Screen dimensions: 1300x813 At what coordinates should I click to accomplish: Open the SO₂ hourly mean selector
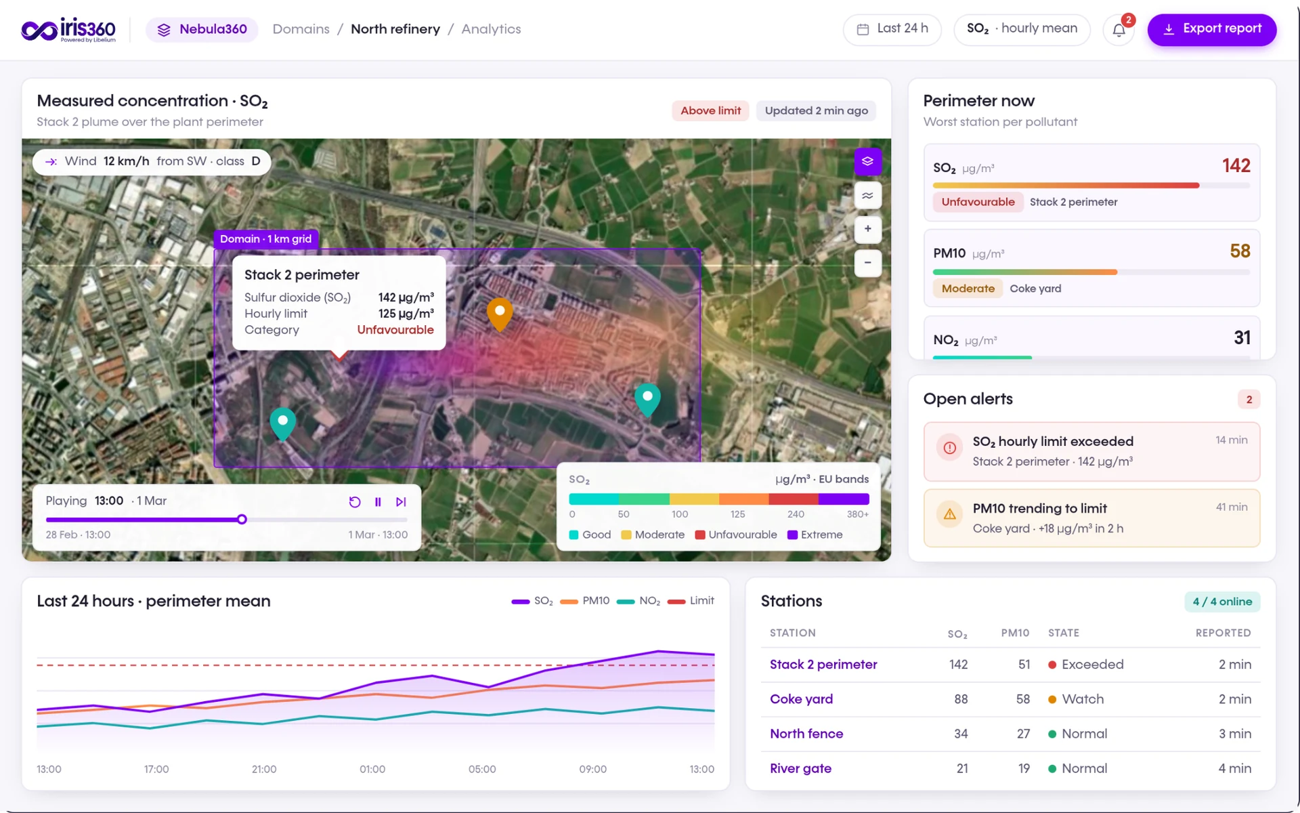pos(1022,29)
